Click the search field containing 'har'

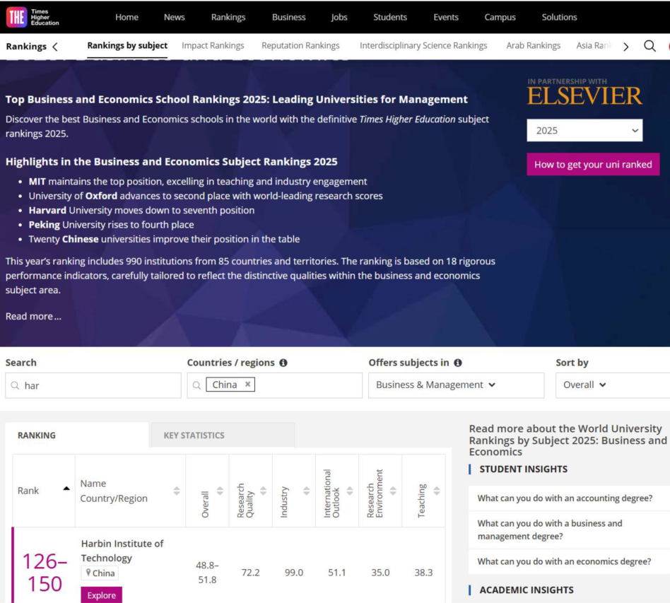(99, 386)
